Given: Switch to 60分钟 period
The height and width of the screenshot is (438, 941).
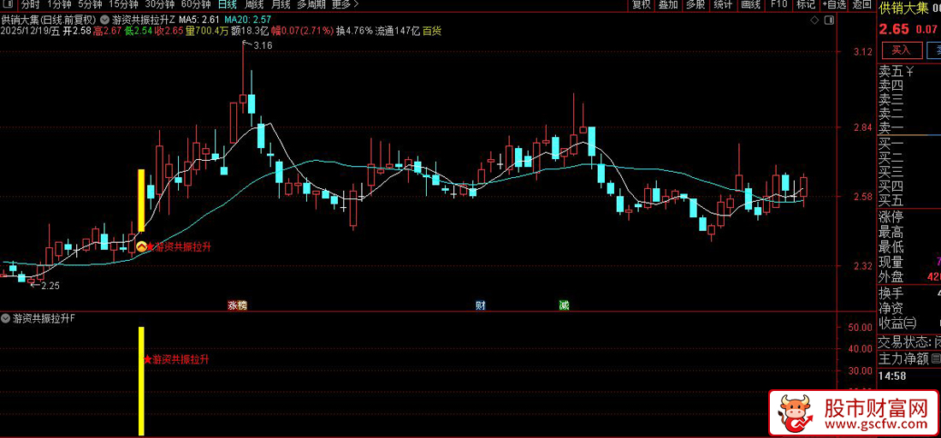Looking at the screenshot, I should [x=196, y=4].
